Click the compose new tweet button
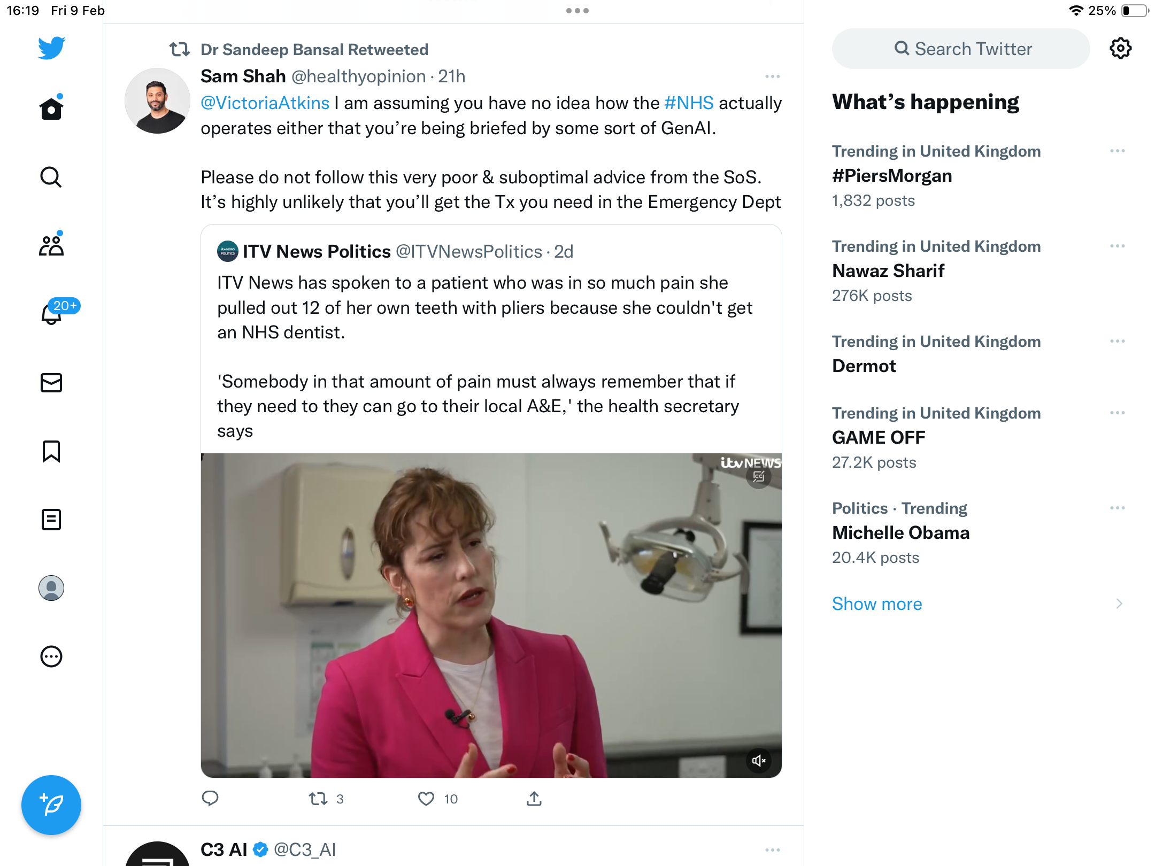The width and height of the screenshot is (1155, 866). 51,805
